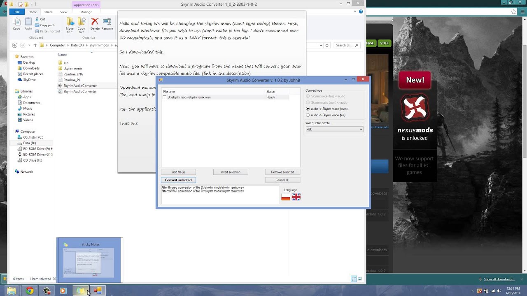Expand the address bar history dropdown
Image resolution: width=527 pixels, height=296 pixels.
click(x=320, y=45)
